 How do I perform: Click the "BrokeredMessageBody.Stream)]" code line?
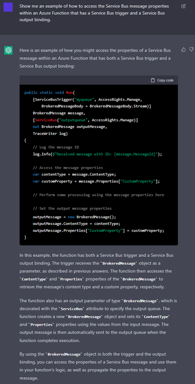point(96,106)
